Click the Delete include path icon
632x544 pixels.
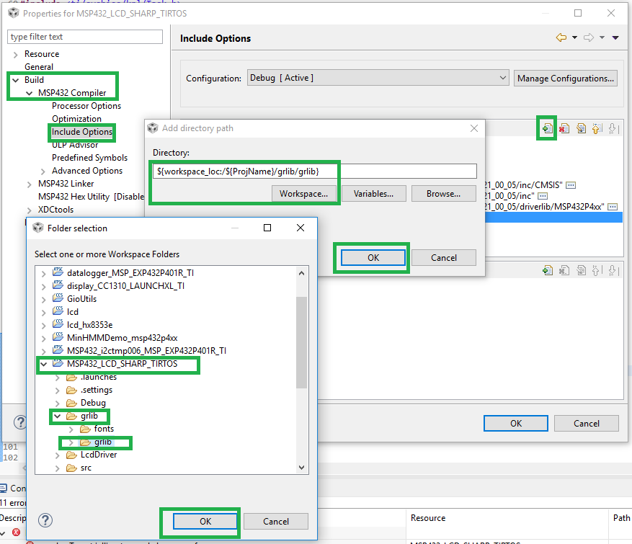click(564, 128)
